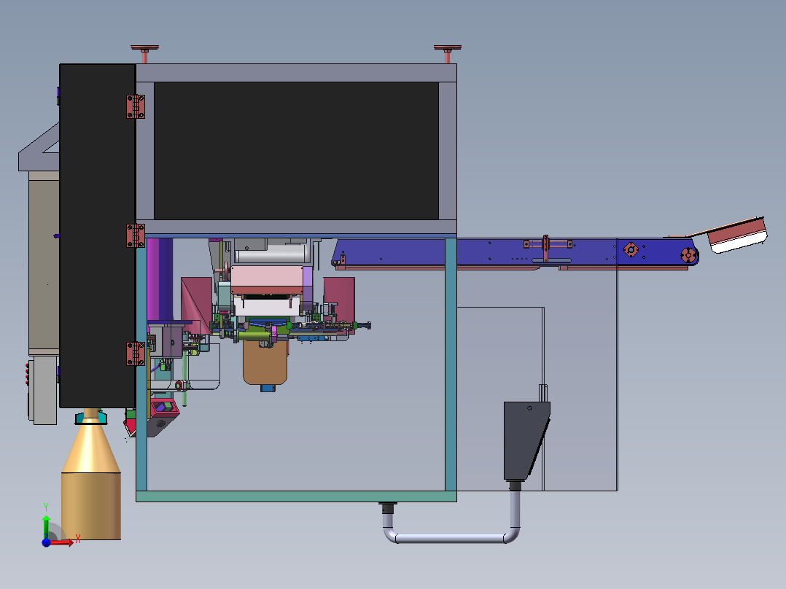Select the dark gray angled vacuum box
The image size is (786, 589).
[x=526, y=441]
